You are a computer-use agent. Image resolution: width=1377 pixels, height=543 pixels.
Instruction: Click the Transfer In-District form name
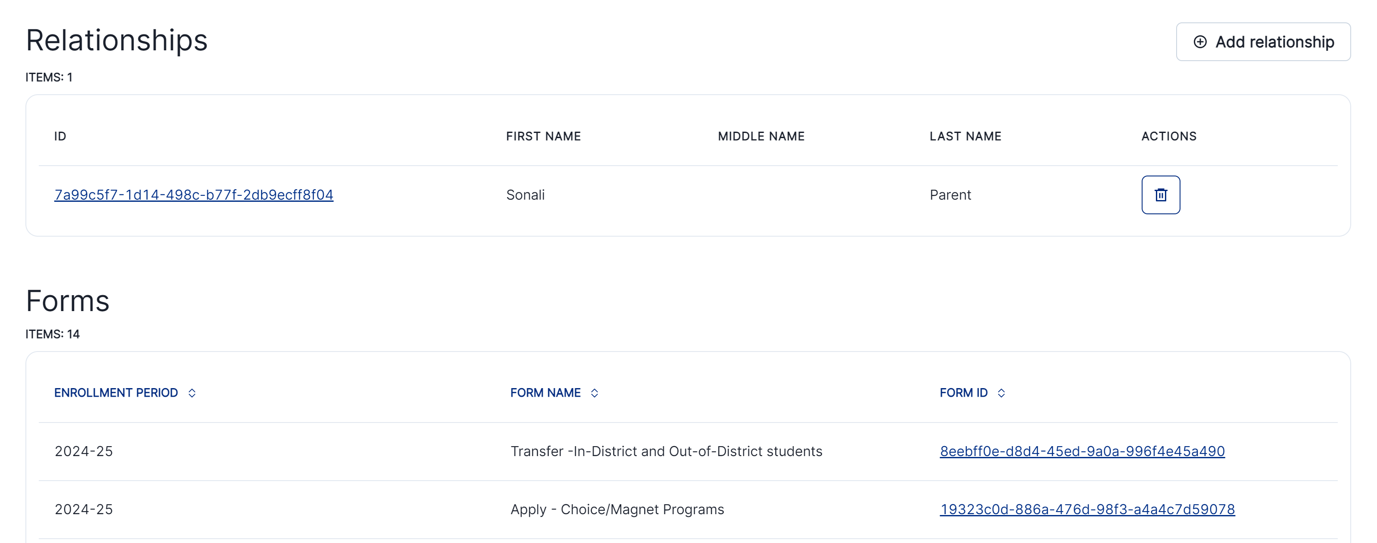point(666,451)
